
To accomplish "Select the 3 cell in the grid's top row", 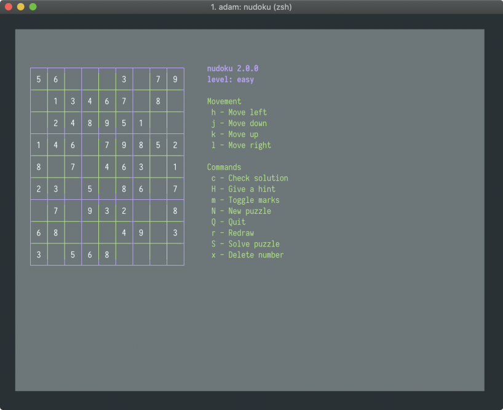I will click(124, 79).
